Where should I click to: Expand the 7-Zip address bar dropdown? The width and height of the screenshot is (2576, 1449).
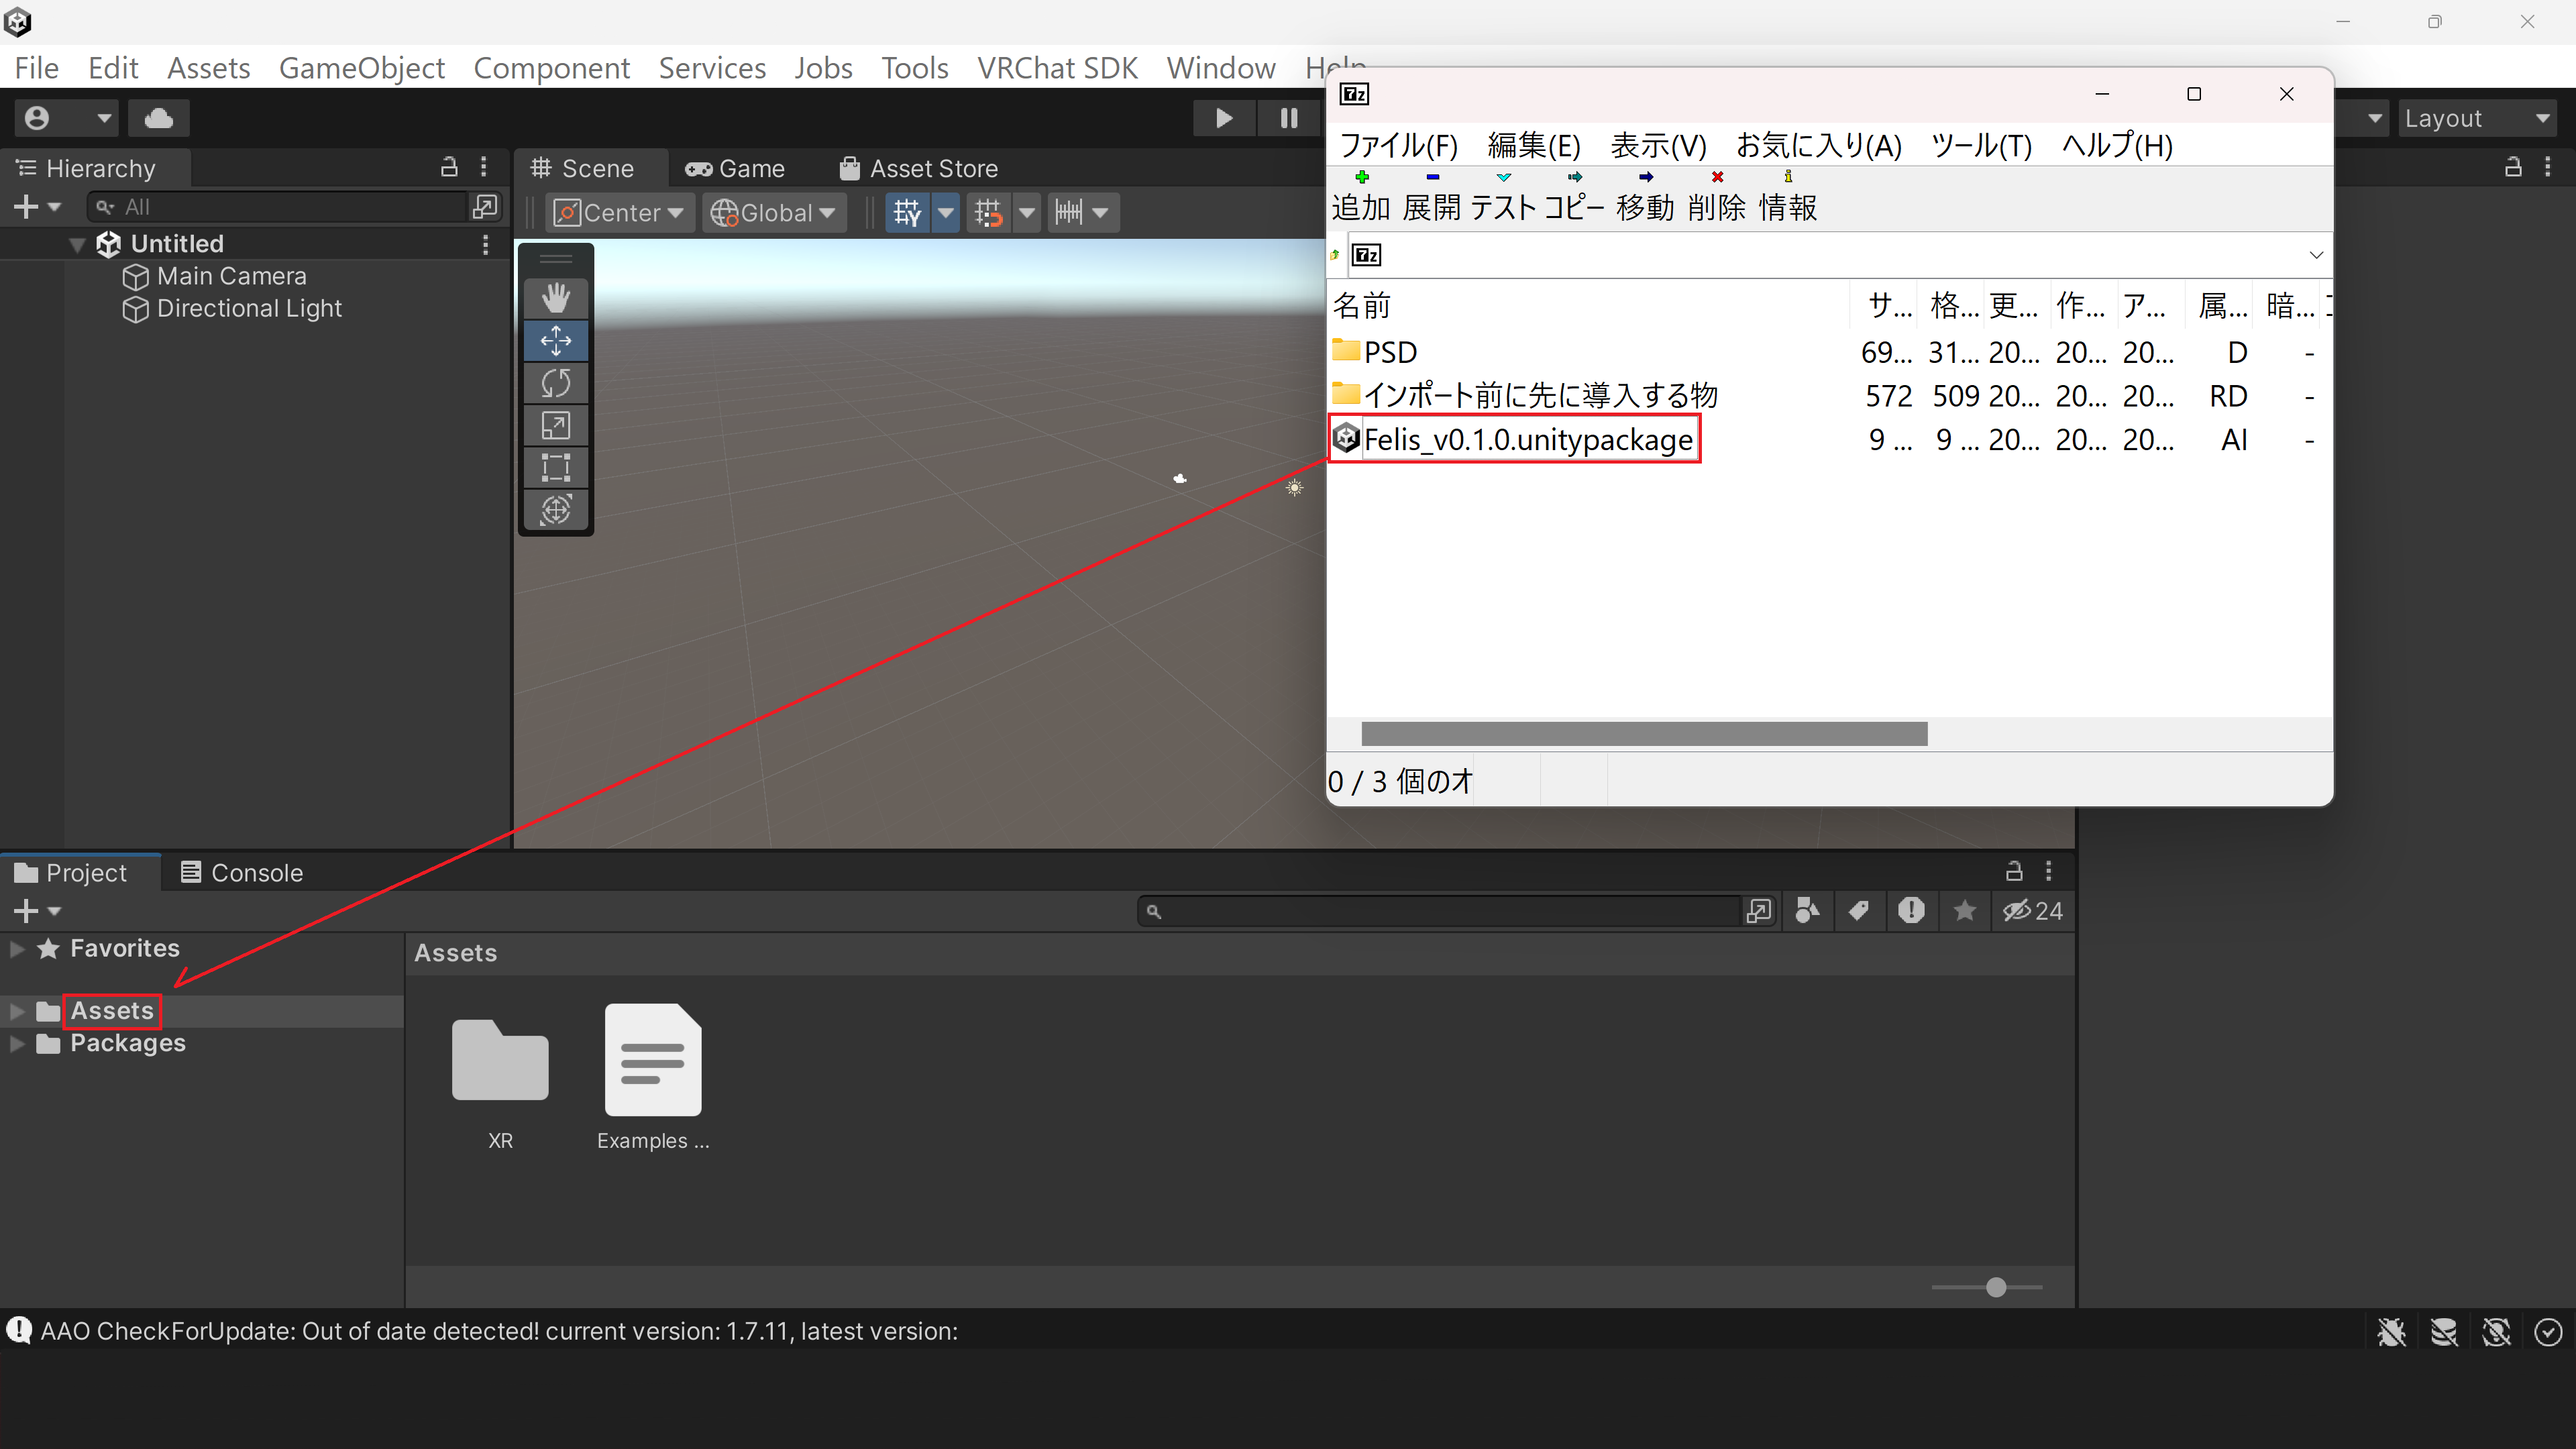coord(2315,255)
